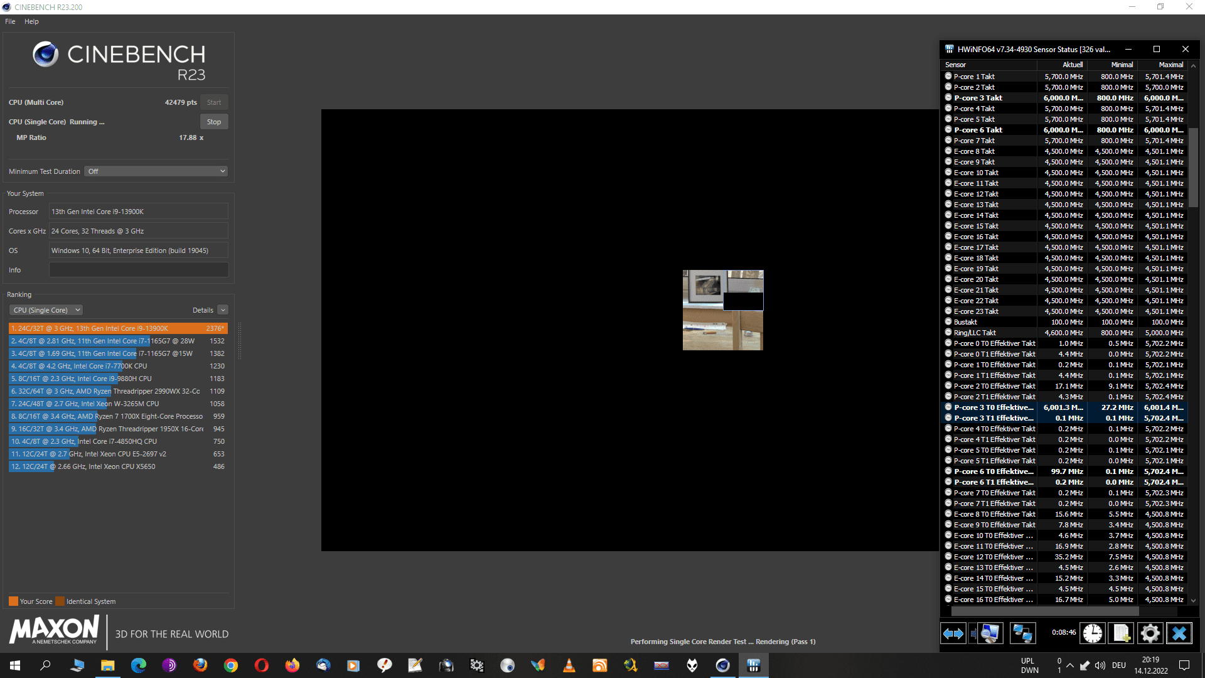The width and height of the screenshot is (1205, 678).
Task: Click HWiNFO Minimal column header
Action: tap(1112, 65)
